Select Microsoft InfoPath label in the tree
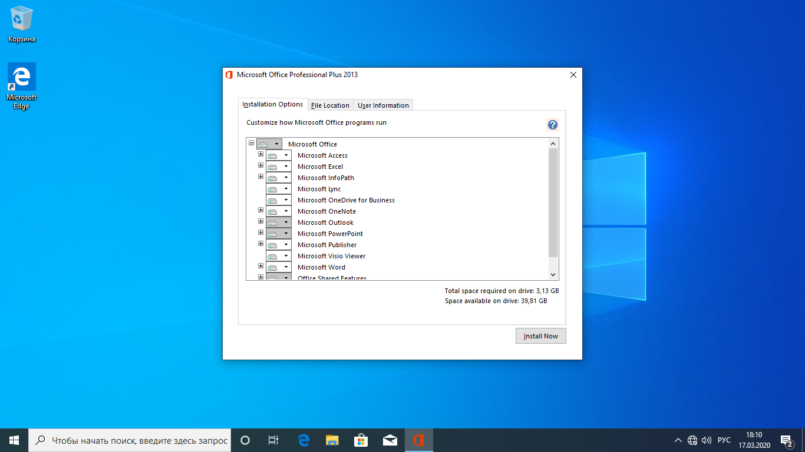The width and height of the screenshot is (805, 452). 325,178
